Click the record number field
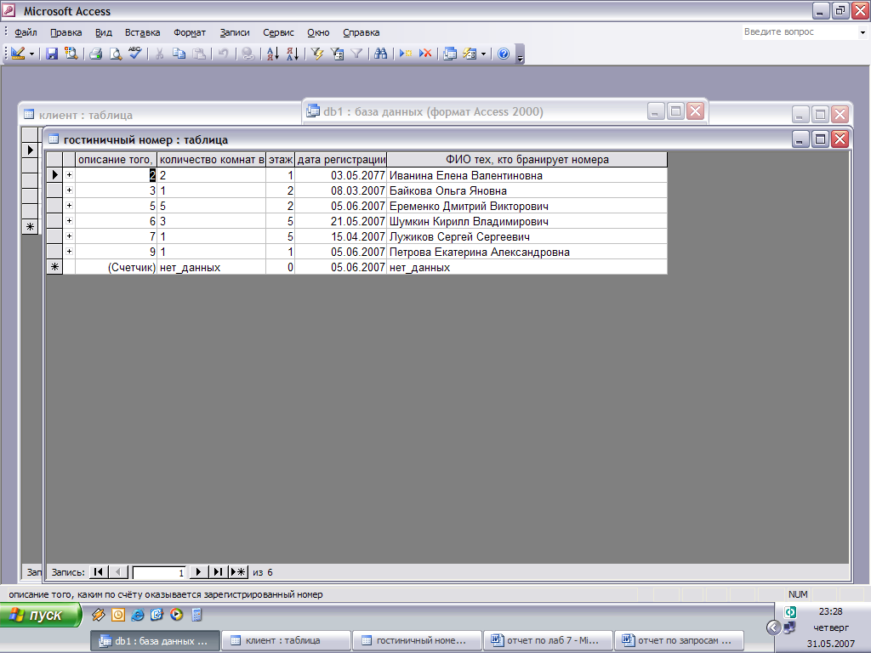Viewport: 871px width, 653px height. pos(159,572)
